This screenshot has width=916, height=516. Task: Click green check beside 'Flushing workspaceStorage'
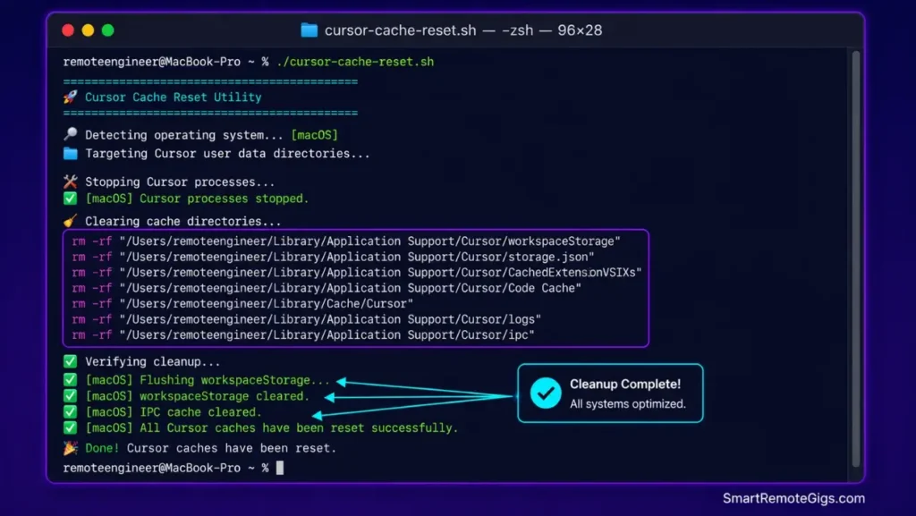70,380
